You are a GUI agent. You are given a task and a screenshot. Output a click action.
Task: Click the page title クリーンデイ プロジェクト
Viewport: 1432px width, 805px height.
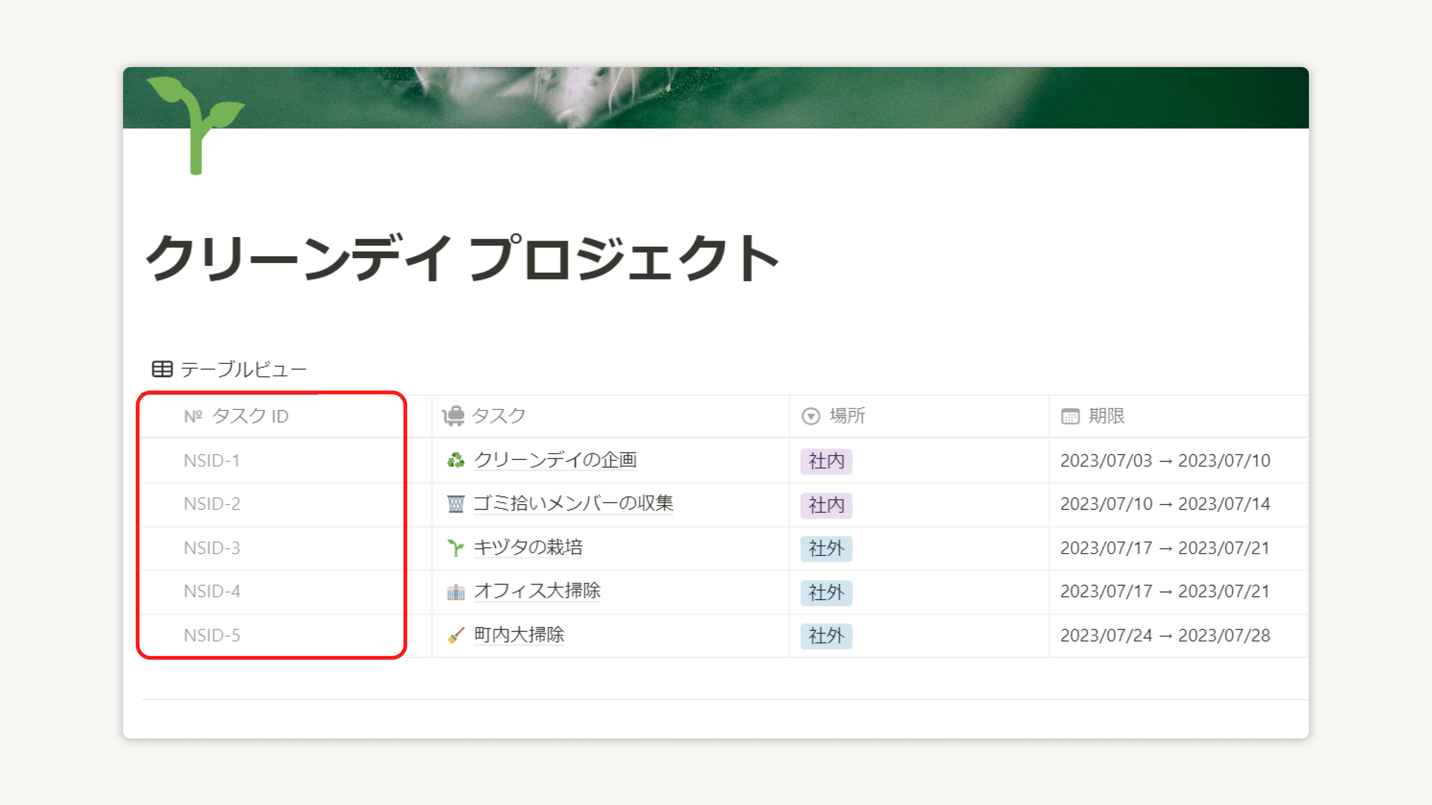pyautogui.click(x=462, y=259)
